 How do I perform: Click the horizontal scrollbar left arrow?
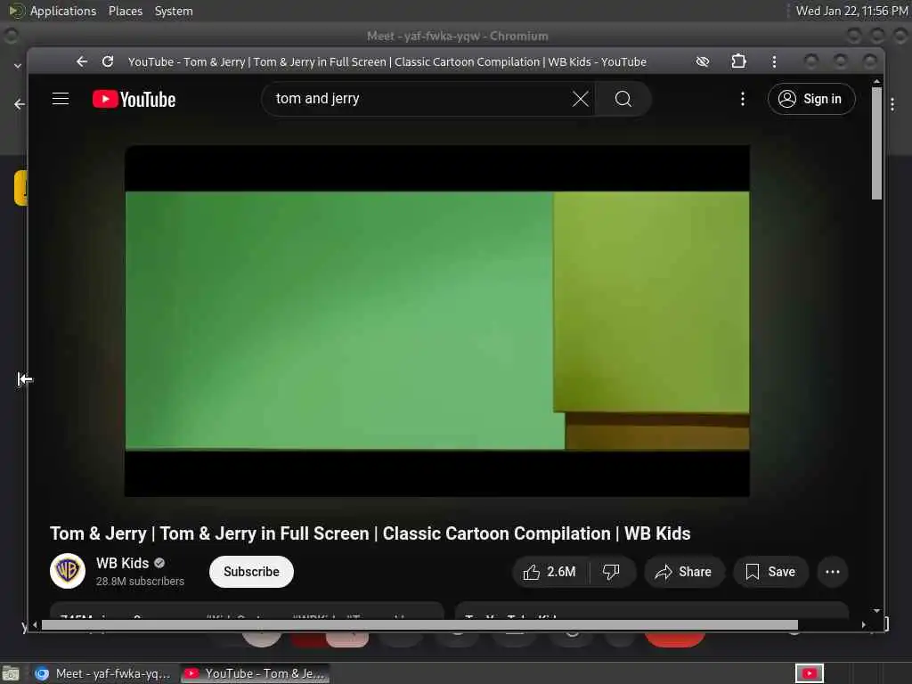click(35, 624)
